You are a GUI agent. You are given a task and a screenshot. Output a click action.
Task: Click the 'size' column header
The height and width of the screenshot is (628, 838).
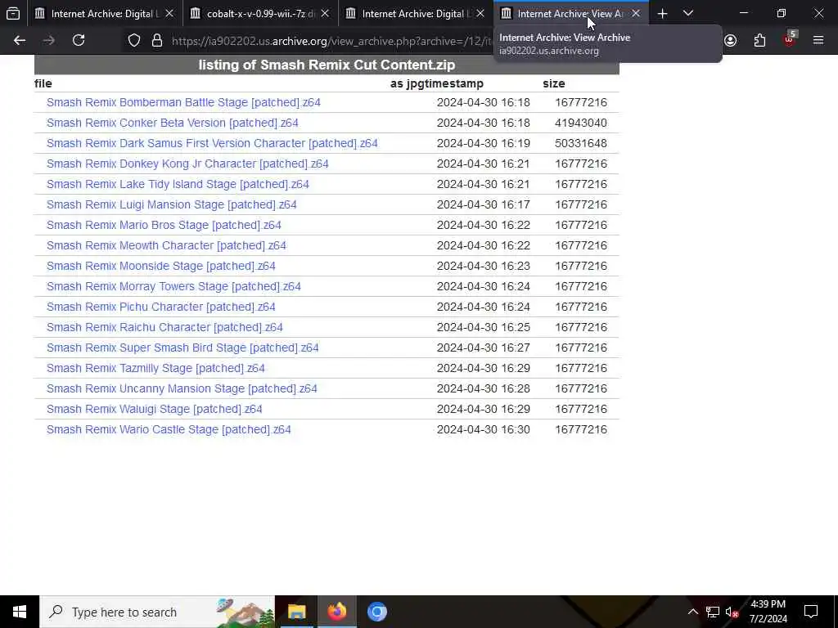click(554, 83)
